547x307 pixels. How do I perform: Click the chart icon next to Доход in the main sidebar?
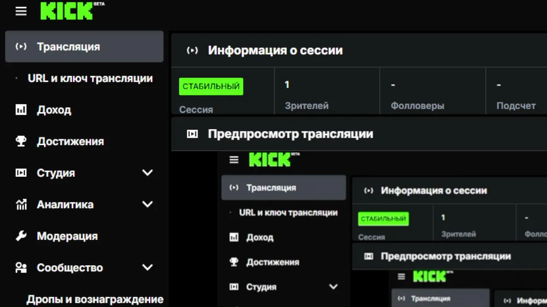(x=21, y=110)
